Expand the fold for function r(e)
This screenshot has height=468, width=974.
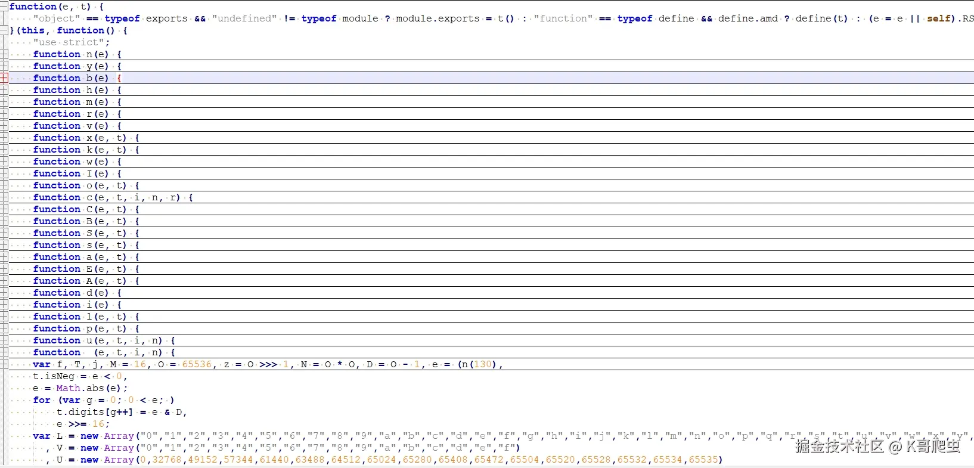pos(4,114)
